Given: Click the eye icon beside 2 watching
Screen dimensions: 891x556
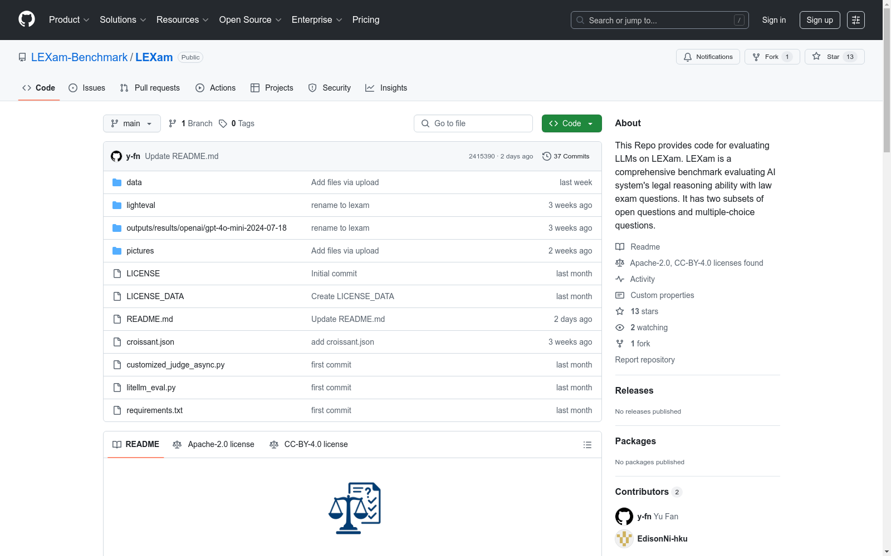Looking at the screenshot, I should [x=620, y=327].
